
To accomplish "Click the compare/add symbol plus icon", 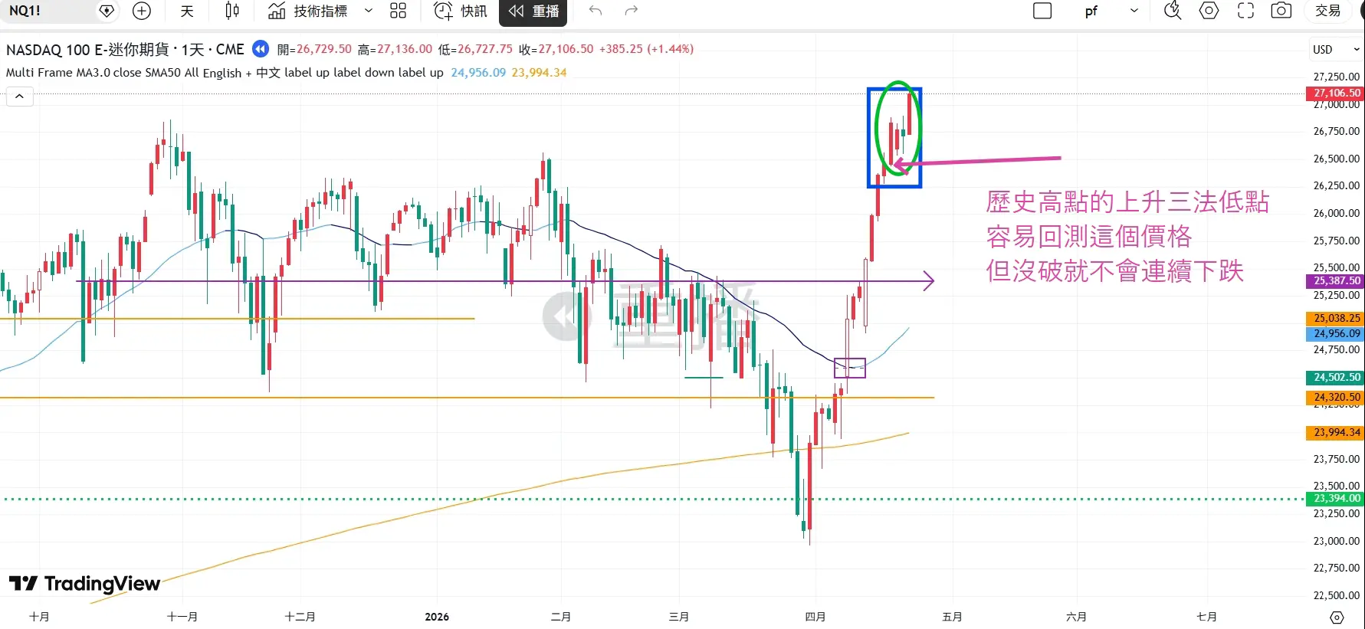I will pyautogui.click(x=142, y=11).
